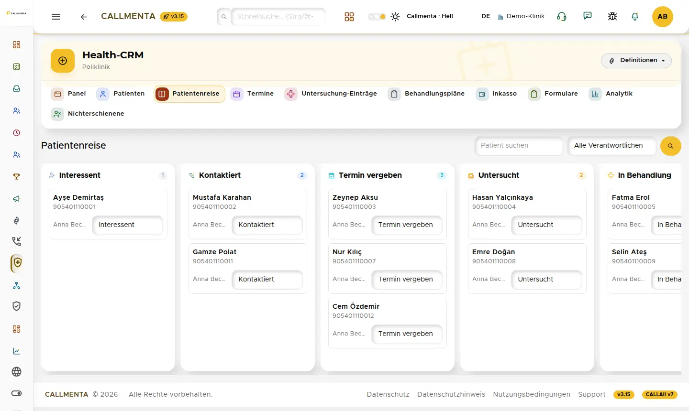This screenshot has width=689, height=411.
Task: Open the Behandlungspläne tab
Action: click(x=427, y=94)
